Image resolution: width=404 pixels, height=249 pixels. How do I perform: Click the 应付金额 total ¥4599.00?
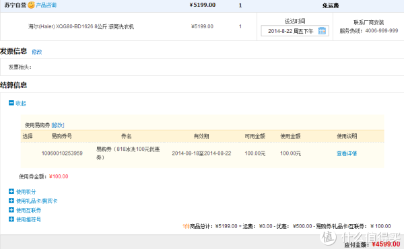click(386, 244)
